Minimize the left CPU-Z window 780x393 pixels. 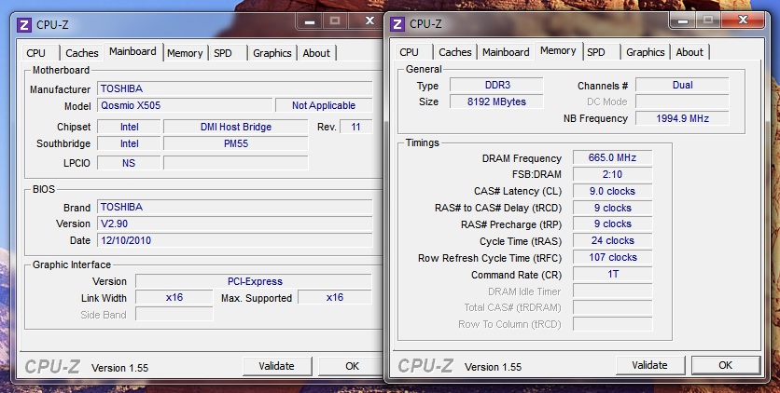tap(310, 21)
